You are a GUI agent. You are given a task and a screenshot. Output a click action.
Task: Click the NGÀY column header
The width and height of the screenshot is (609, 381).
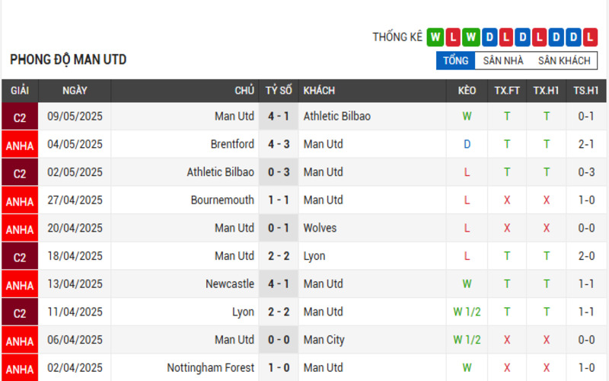pos(75,91)
